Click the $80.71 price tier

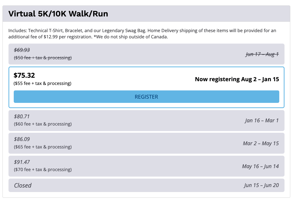tap(22, 117)
